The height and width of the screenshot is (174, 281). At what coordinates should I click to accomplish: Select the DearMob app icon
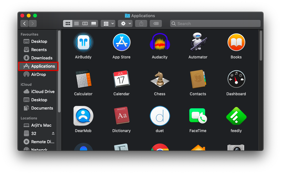(x=83, y=116)
